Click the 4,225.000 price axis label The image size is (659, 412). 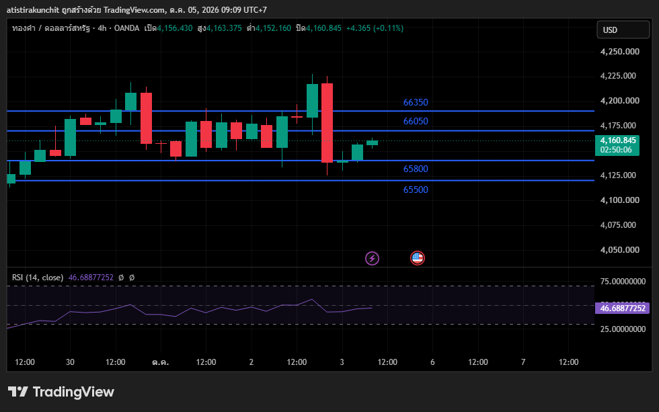click(618, 76)
